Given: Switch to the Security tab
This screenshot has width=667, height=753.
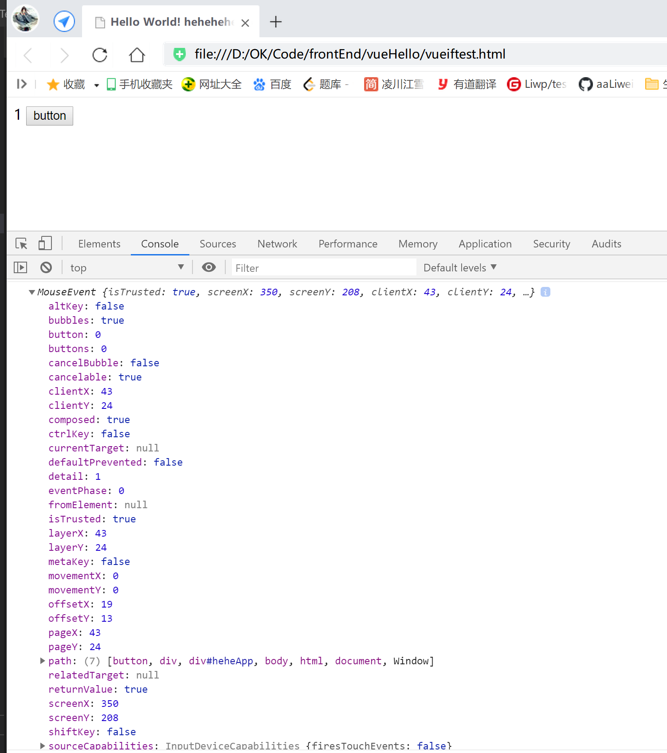Looking at the screenshot, I should click(x=552, y=244).
